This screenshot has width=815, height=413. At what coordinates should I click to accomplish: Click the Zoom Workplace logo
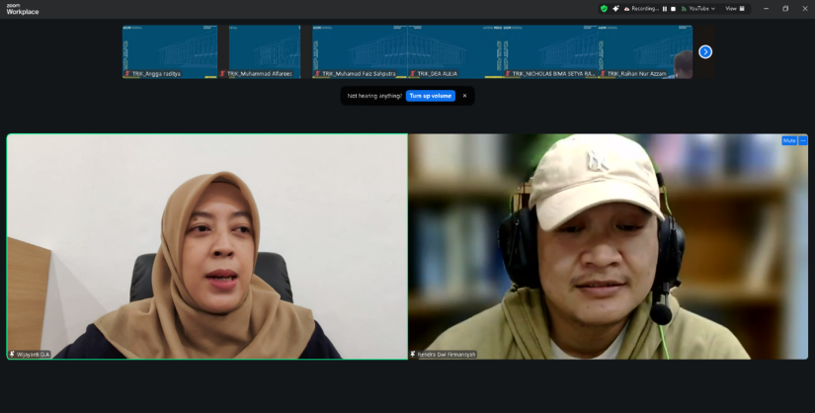coord(22,9)
